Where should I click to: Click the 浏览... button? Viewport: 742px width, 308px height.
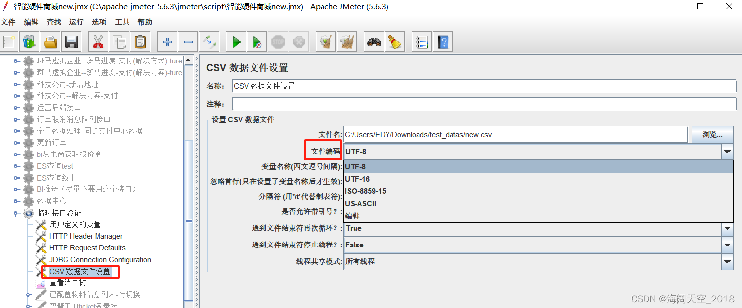pos(712,134)
